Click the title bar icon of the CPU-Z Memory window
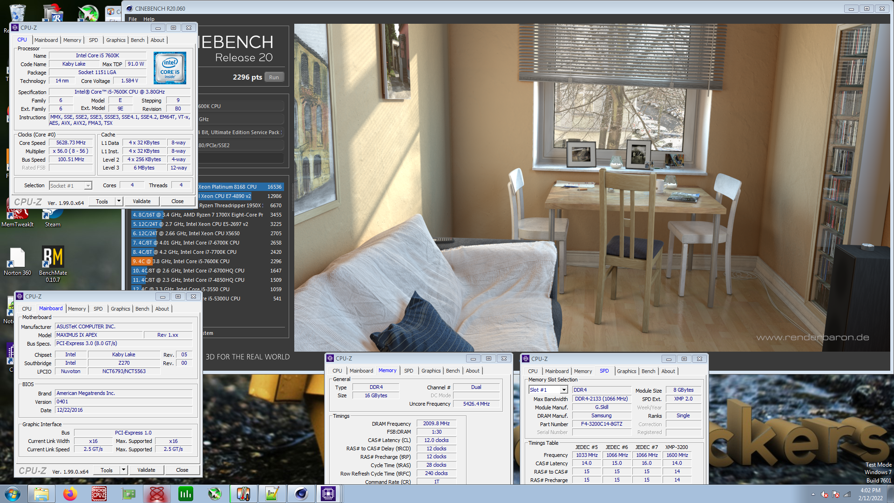Screen dimensions: 894x503 pos(330,358)
